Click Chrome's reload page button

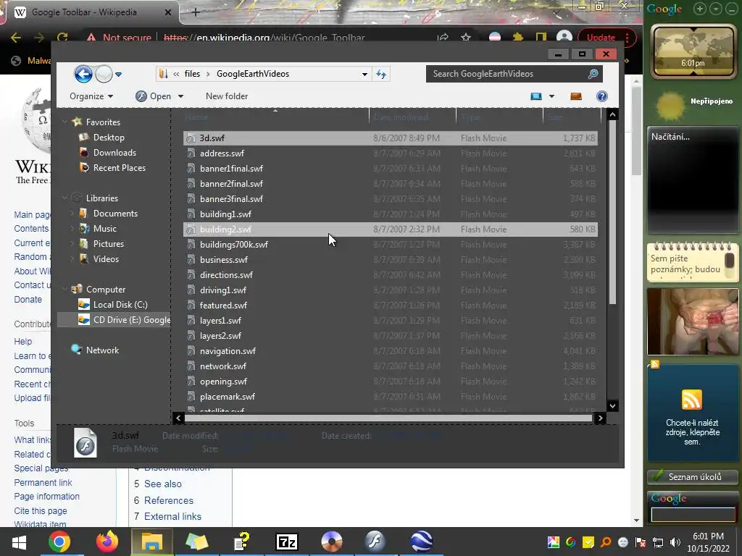62,38
